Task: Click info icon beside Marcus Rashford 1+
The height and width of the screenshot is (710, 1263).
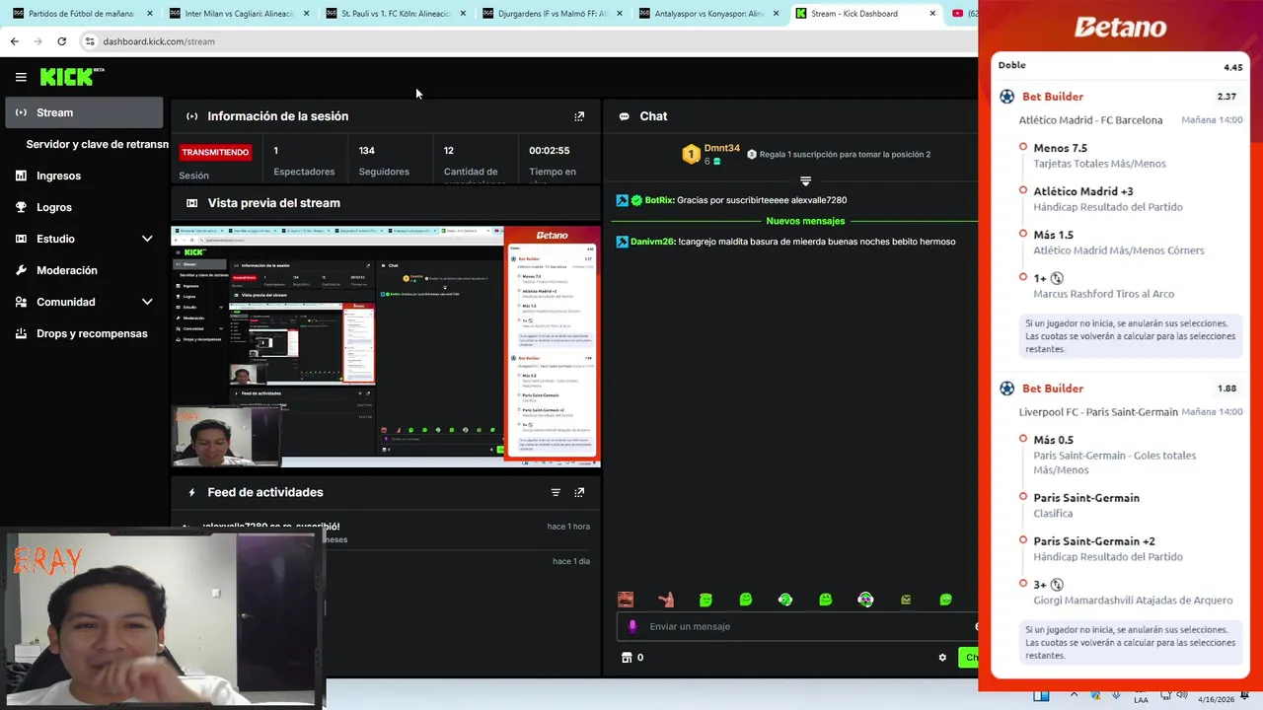Action: 1057,278
